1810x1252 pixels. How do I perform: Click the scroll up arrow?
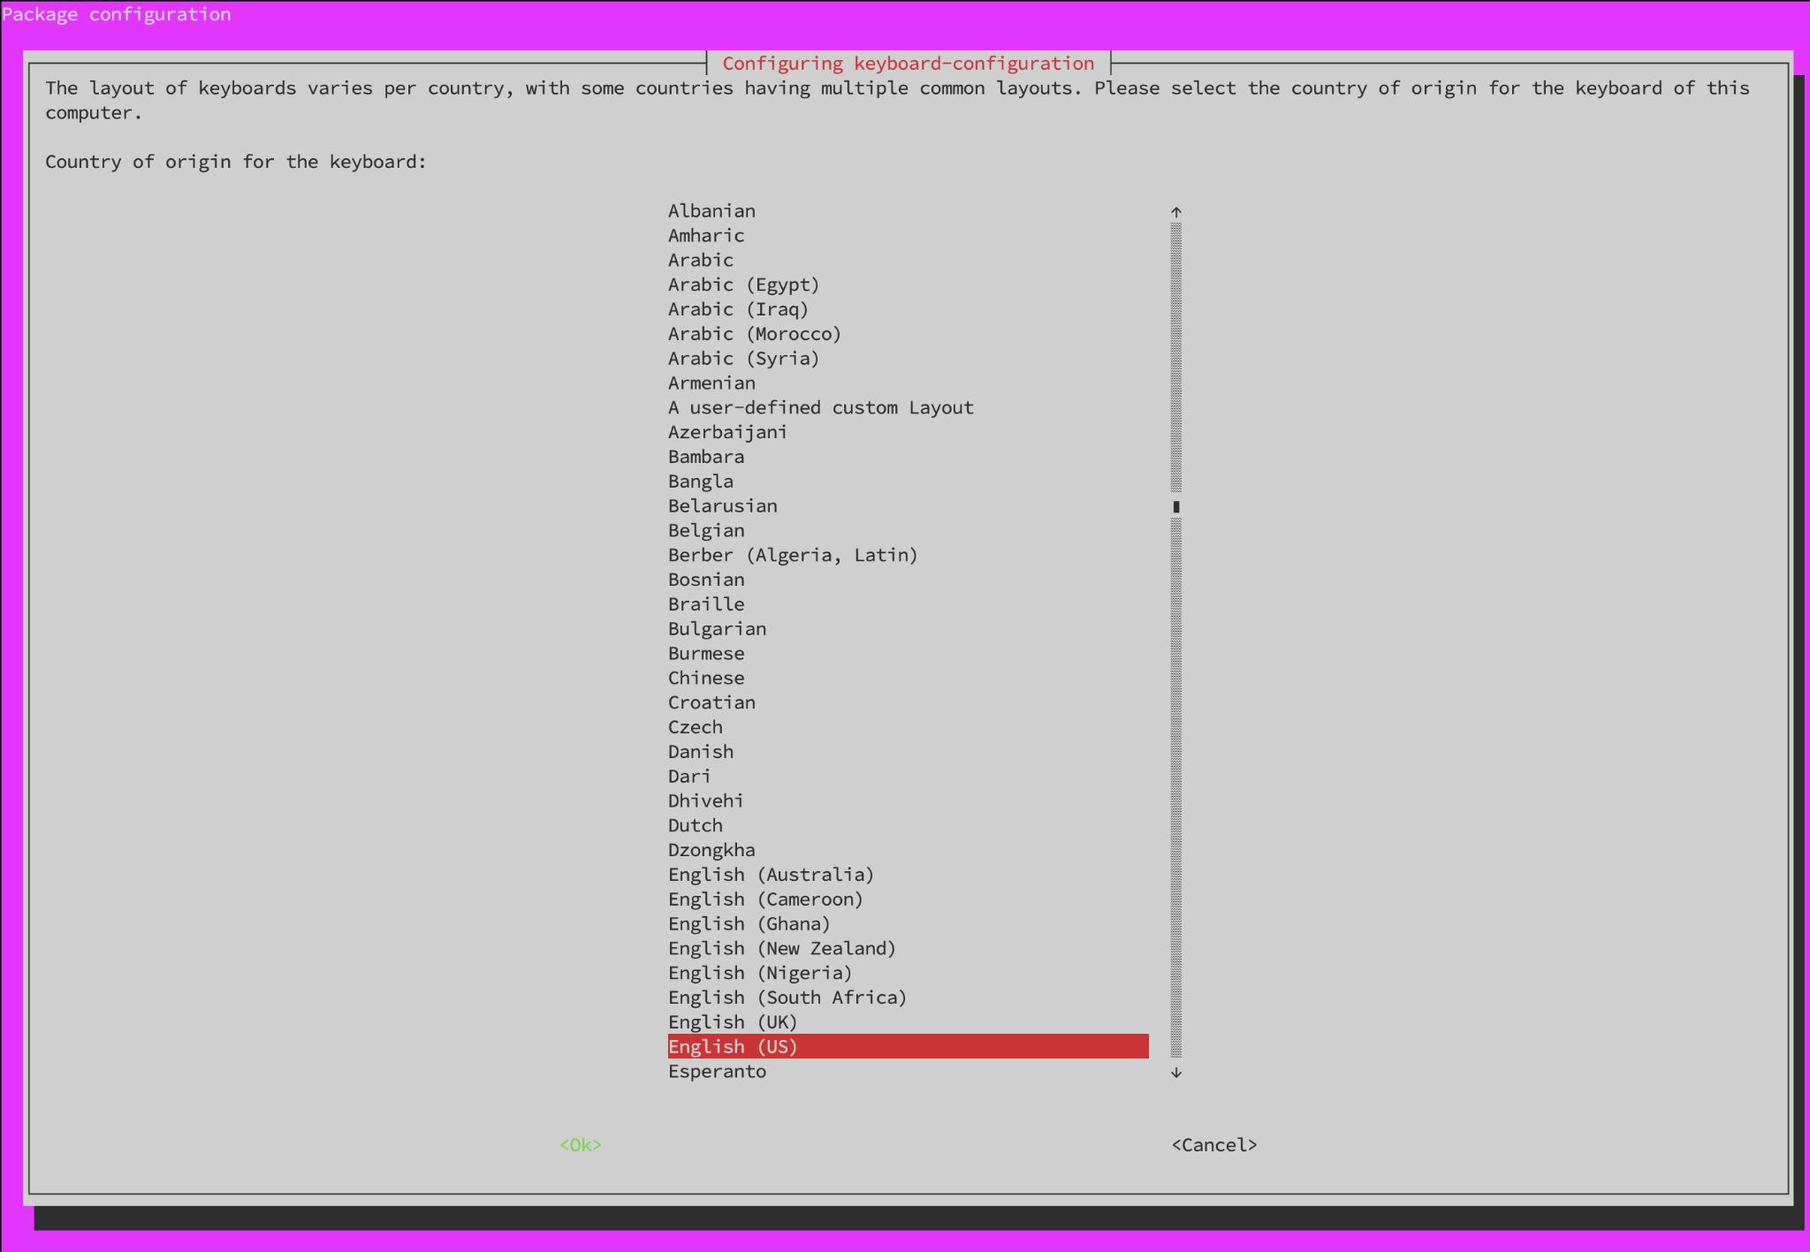(x=1175, y=212)
